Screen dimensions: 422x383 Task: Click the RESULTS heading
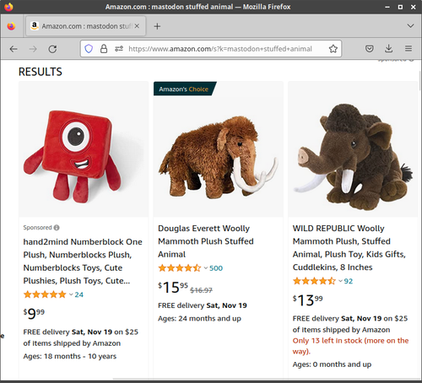(41, 72)
